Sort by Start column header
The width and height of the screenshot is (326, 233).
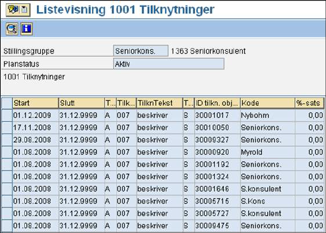(35, 103)
